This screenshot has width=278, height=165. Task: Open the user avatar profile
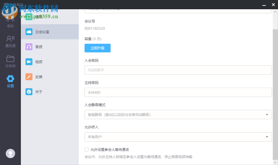pos(10,153)
